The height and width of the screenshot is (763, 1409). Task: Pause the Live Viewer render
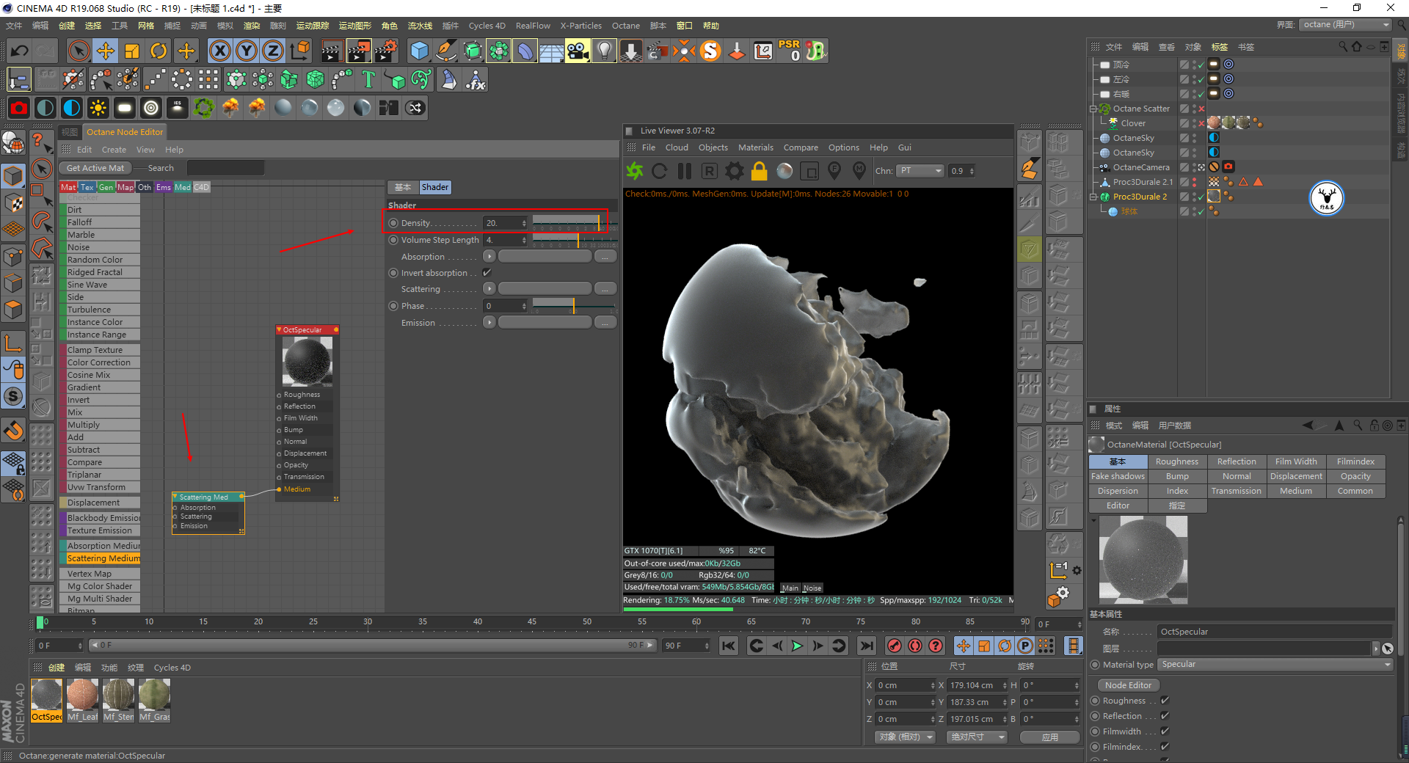(685, 171)
